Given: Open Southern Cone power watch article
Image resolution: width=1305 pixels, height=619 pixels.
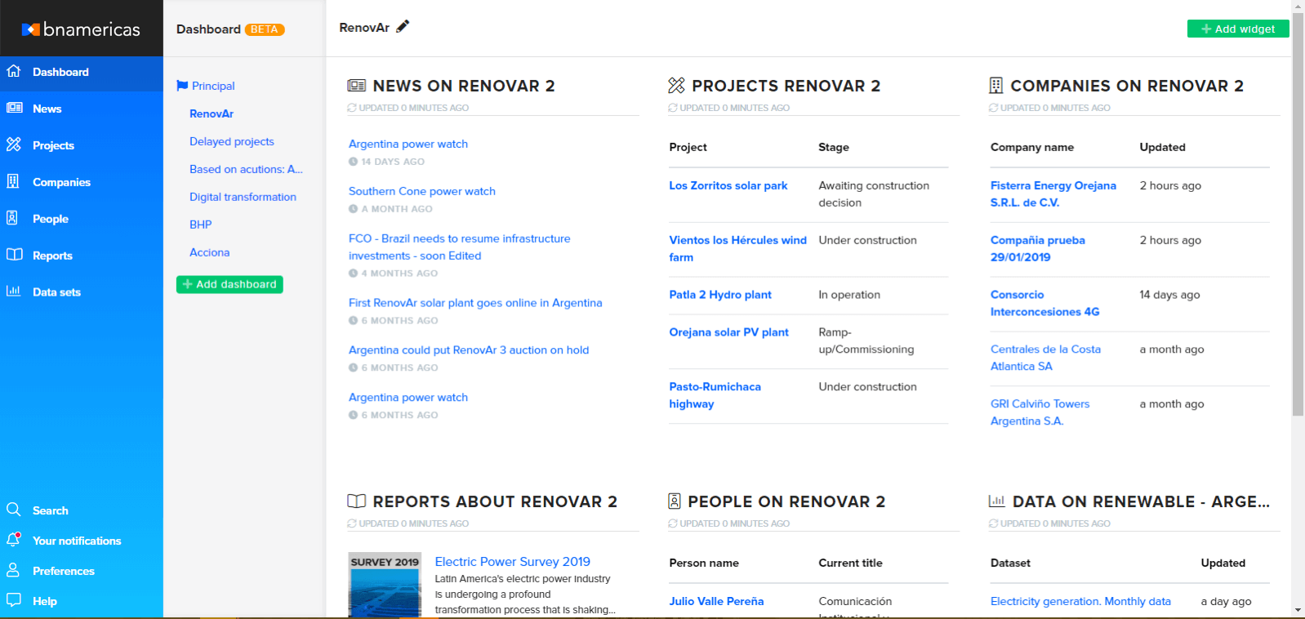Looking at the screenshot, I should (x=422, y=191).
